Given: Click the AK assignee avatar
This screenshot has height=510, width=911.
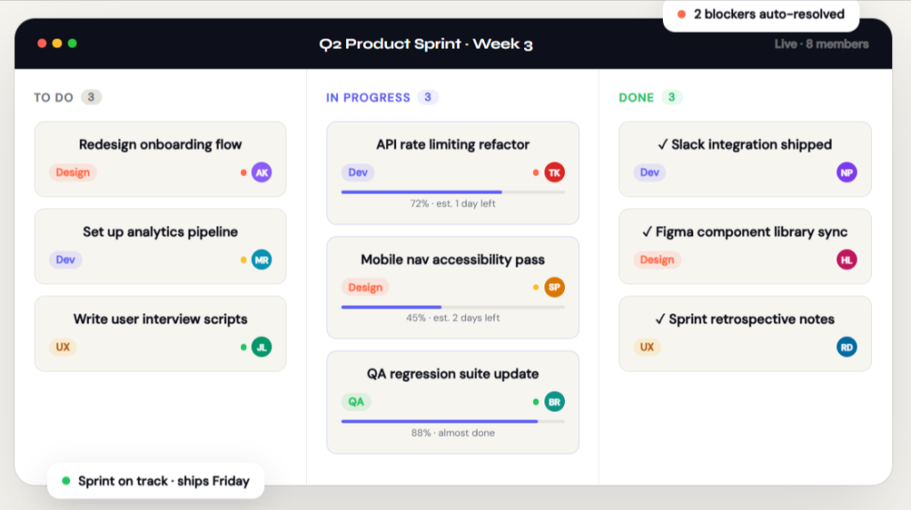Looking at the screenshot, I should 262,173.
